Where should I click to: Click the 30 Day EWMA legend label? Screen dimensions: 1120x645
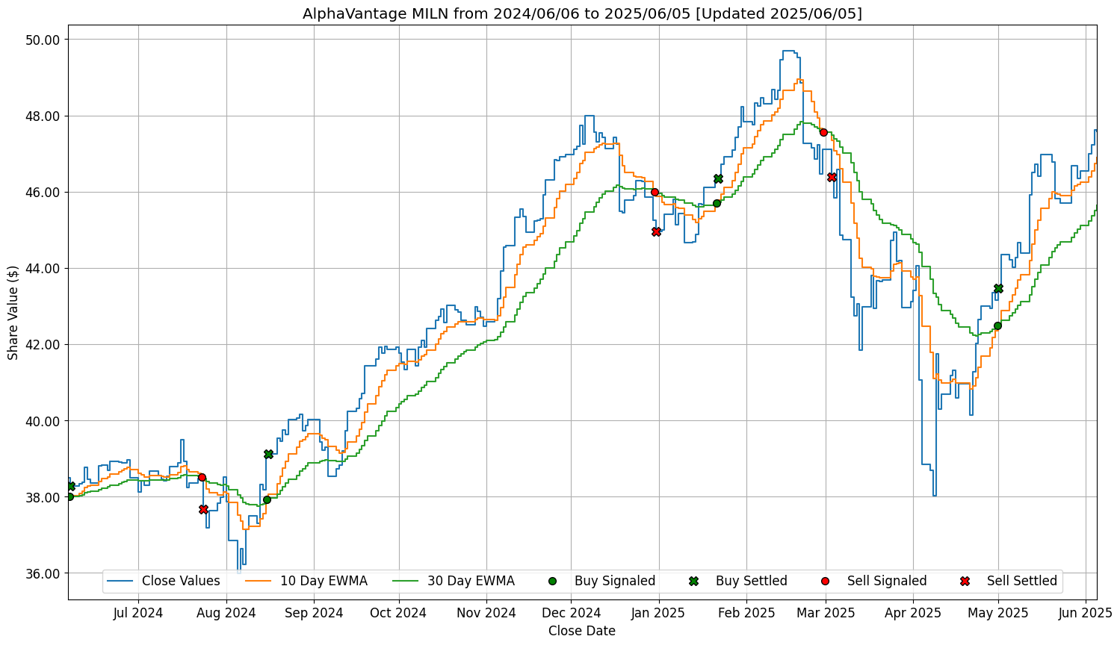tap(471, 581)
